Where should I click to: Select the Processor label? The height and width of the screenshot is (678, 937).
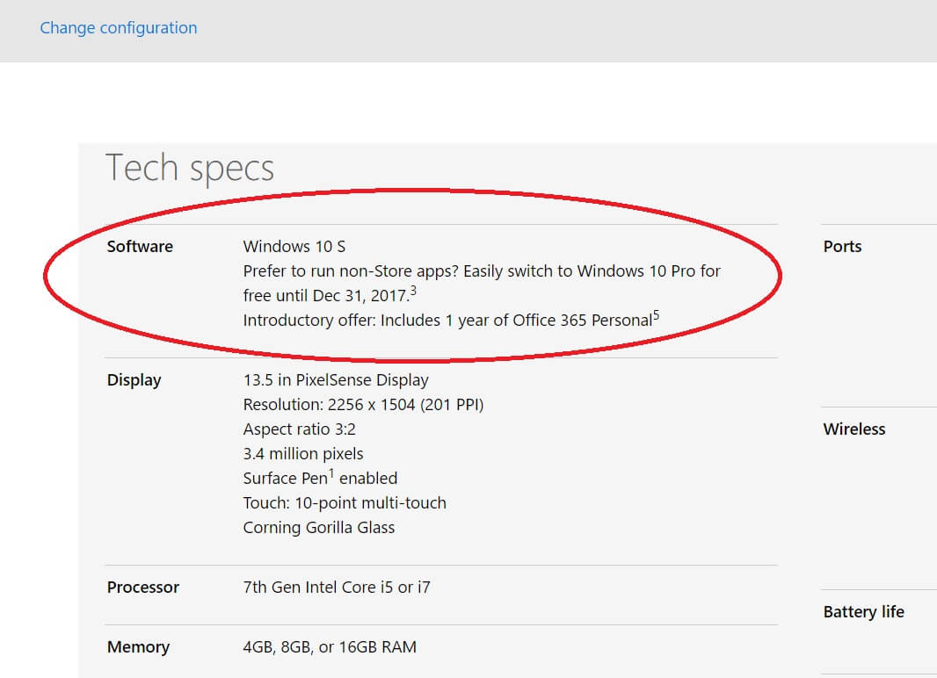point(142,588)
